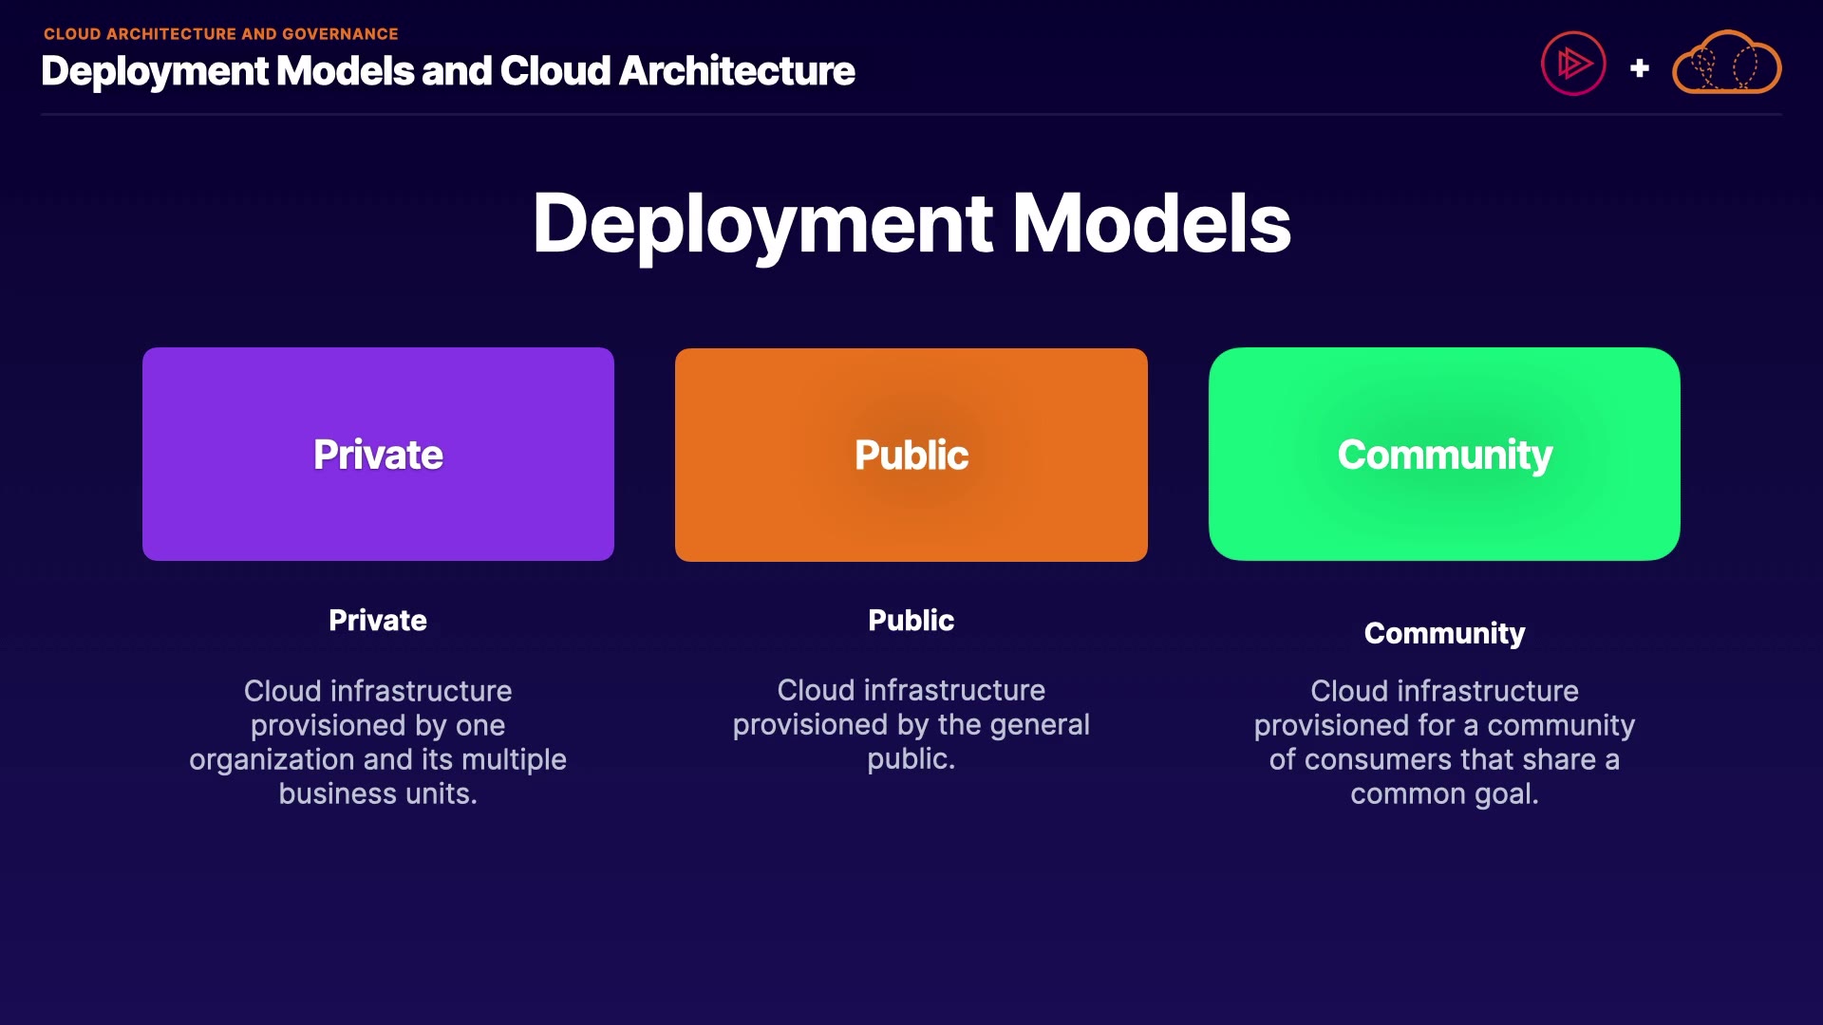
Task: Click the white Private label on purple
Action: point(378,455)
